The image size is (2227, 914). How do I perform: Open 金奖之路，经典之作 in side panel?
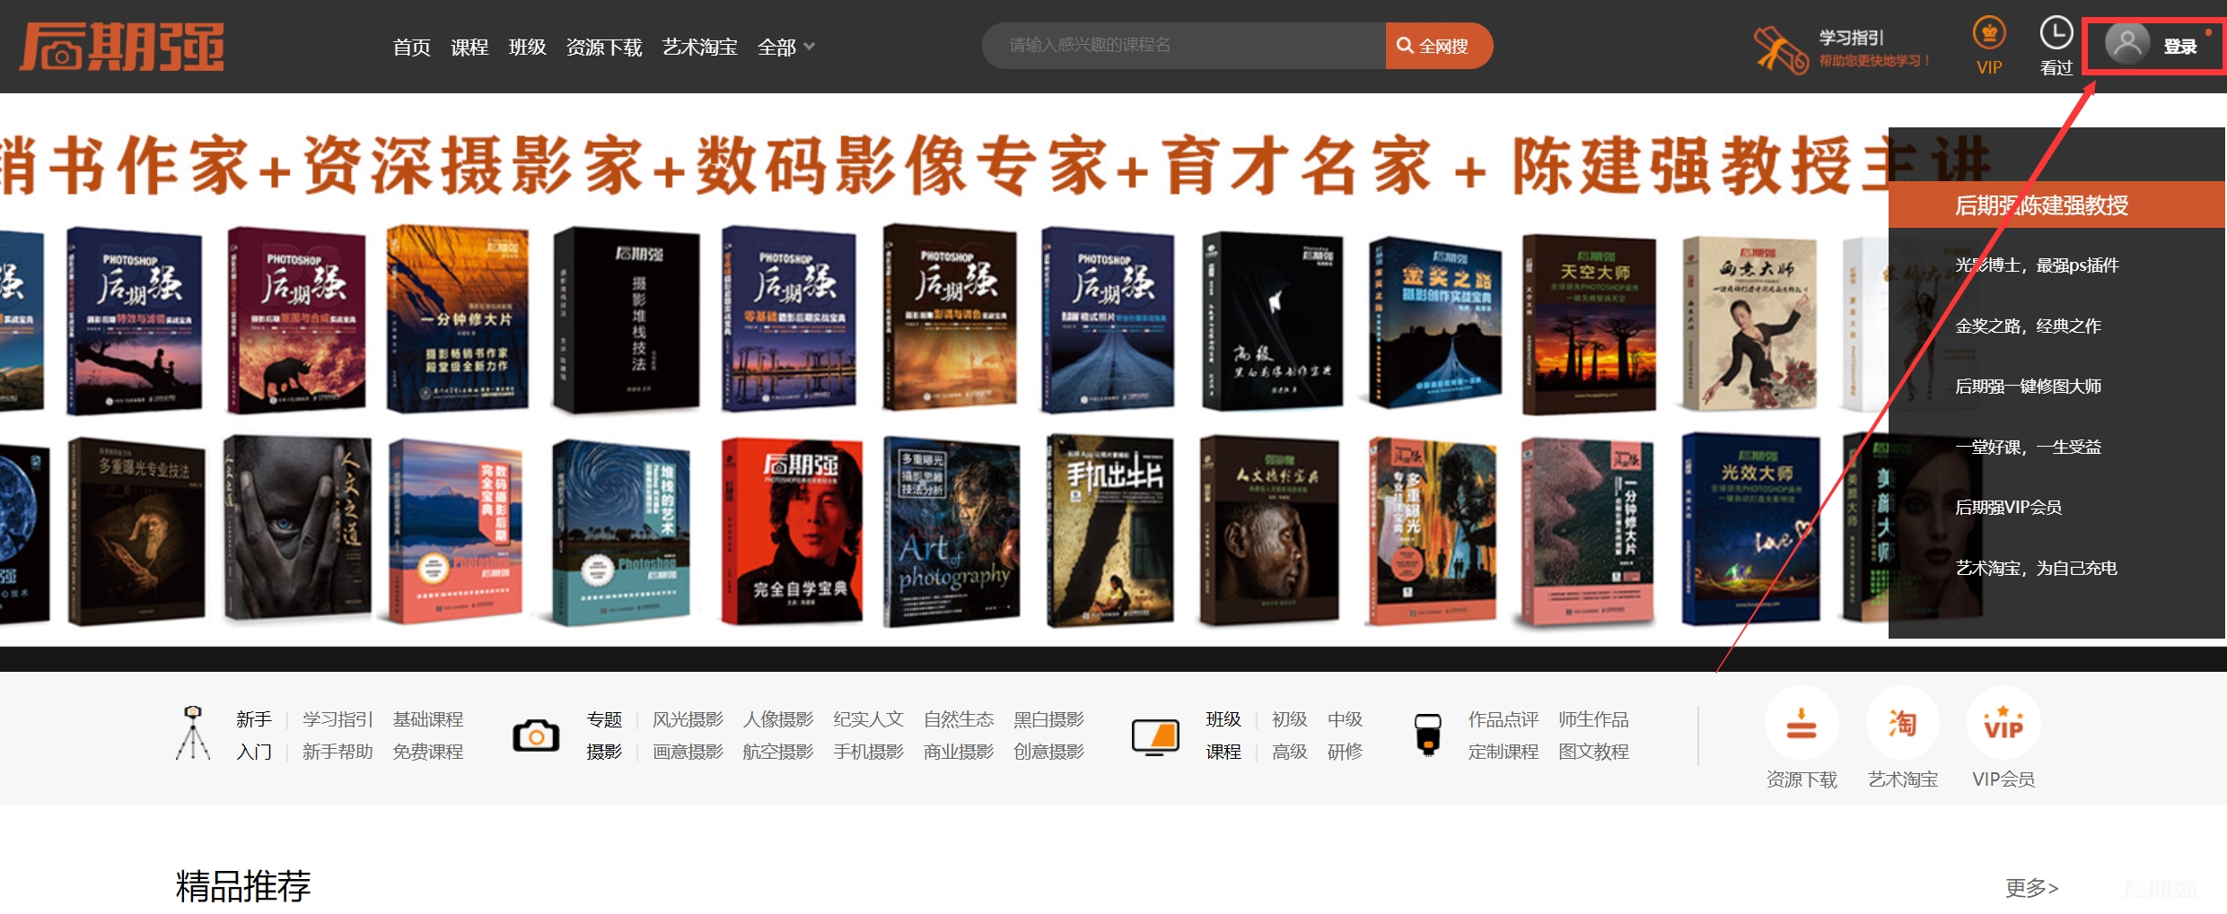tap(2028, 326)
